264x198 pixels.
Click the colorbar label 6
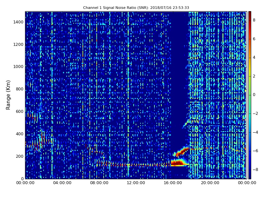(254, 39)
